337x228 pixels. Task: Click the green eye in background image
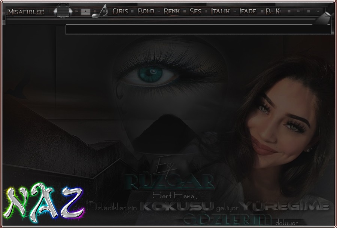[151, 74]
